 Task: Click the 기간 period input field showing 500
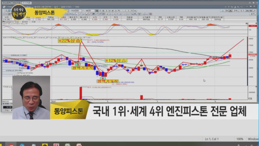click(79, 11)
